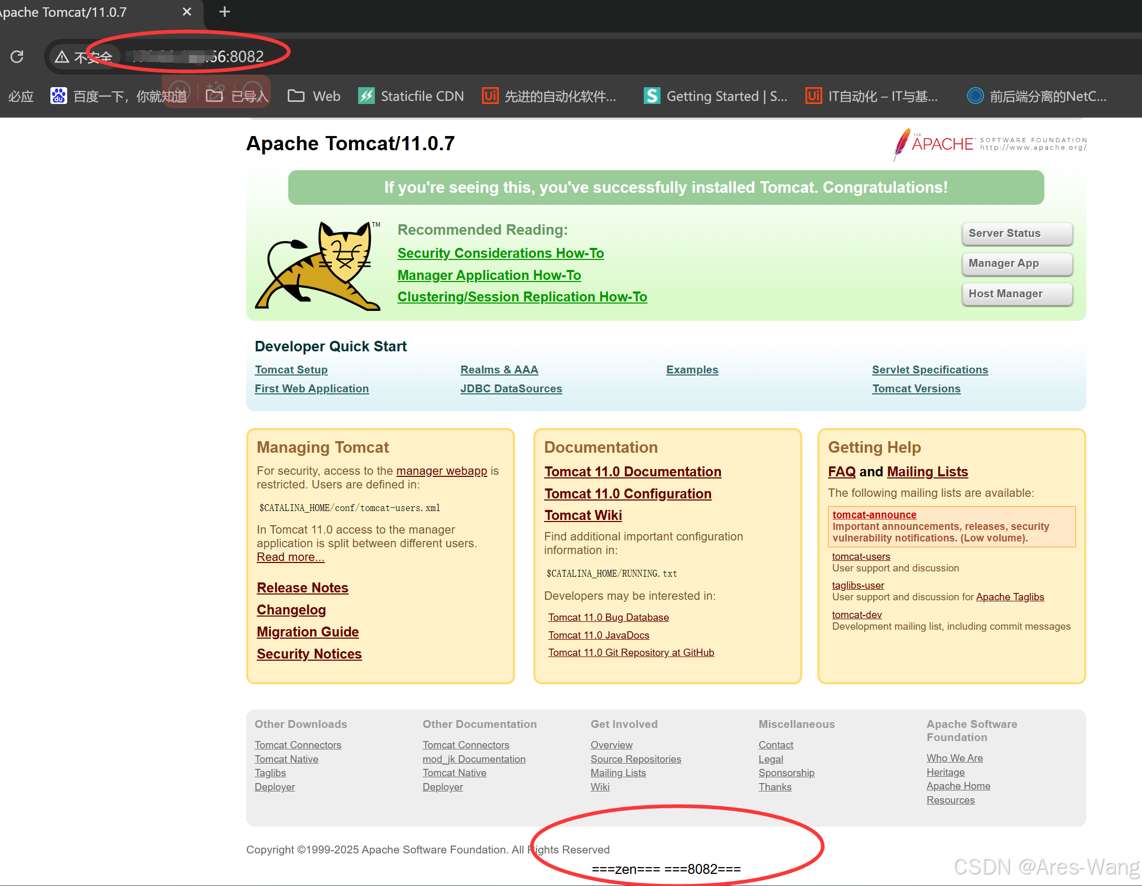Click the Server Status button
1142x886 pixels.
coord(1017,233)
